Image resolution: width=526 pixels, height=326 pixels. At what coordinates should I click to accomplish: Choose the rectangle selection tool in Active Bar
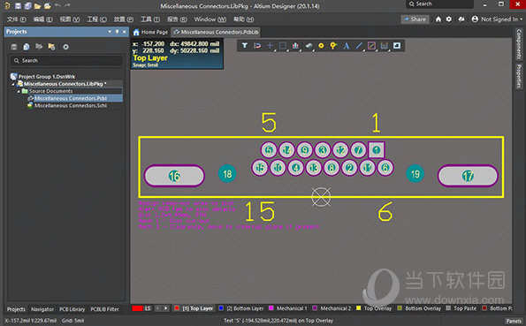[283, 46]
